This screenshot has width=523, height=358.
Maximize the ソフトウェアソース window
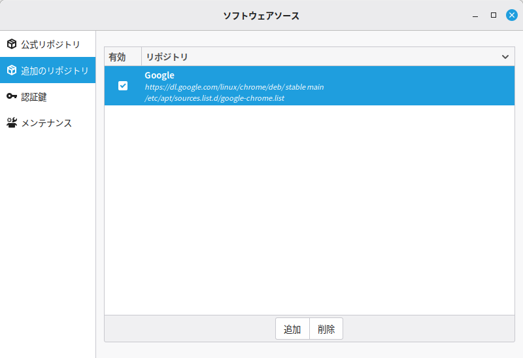(494, 15)
